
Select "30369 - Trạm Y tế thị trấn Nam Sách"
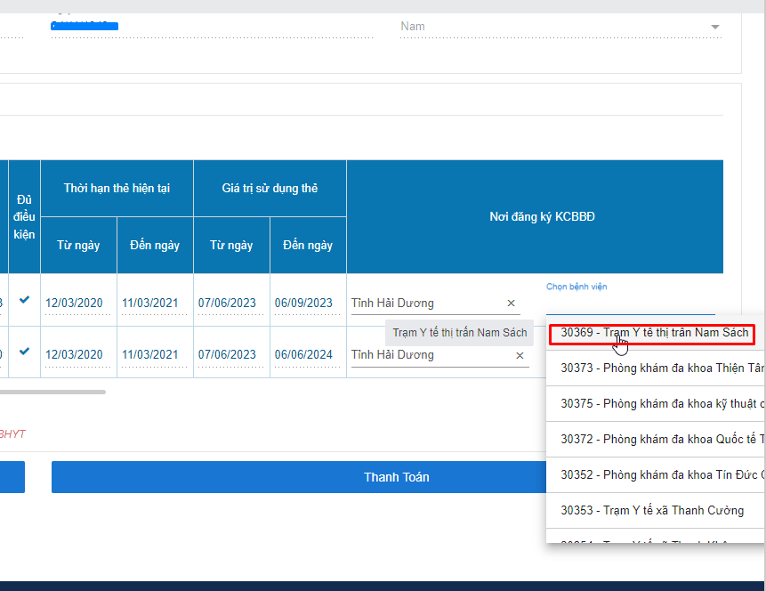tap(654, 334)
